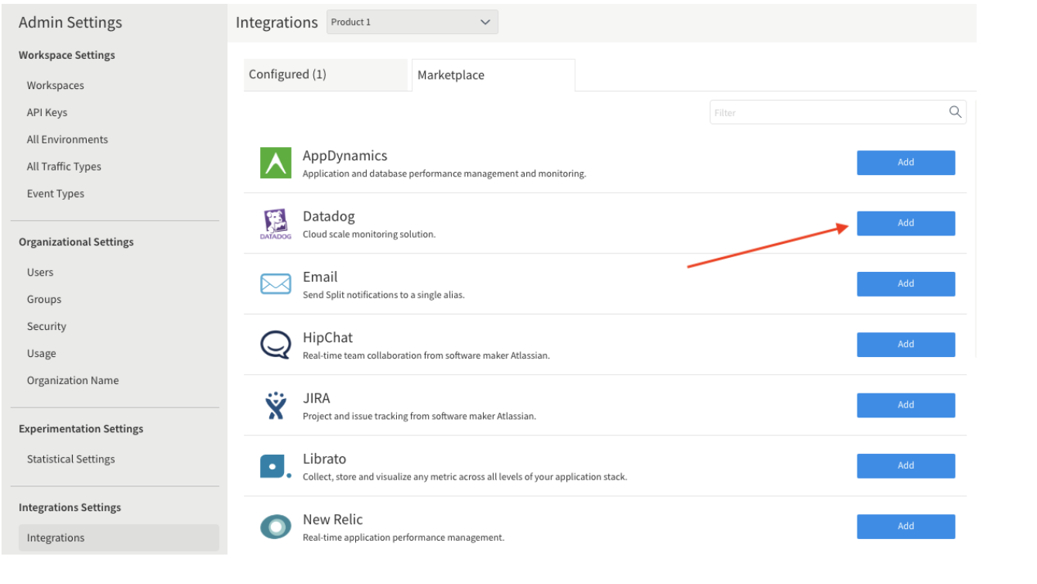Click 'Cloud scale monitoring solution.' description
The image size is (1037, 584).
coord(369,234)
